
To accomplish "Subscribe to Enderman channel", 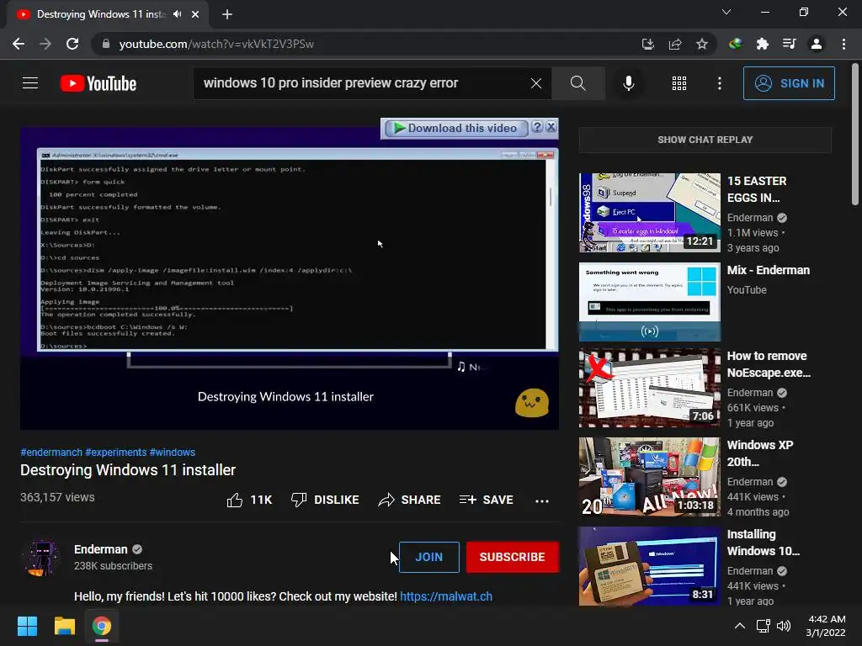I will point(513,557).
